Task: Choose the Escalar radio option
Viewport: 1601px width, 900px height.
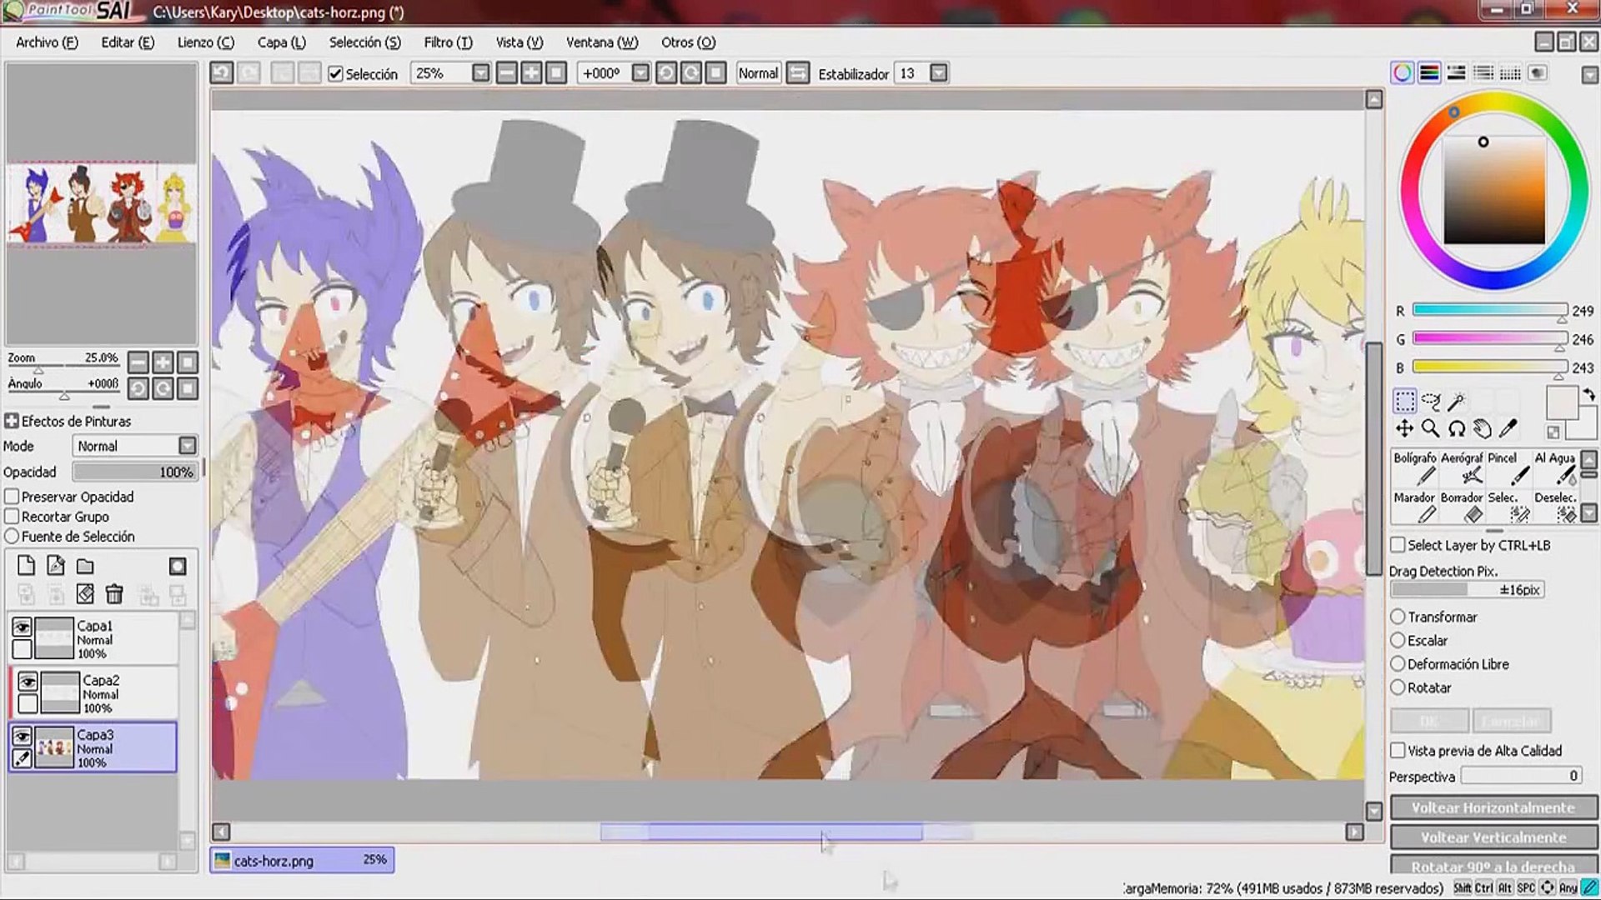Action: [1398, 641]
